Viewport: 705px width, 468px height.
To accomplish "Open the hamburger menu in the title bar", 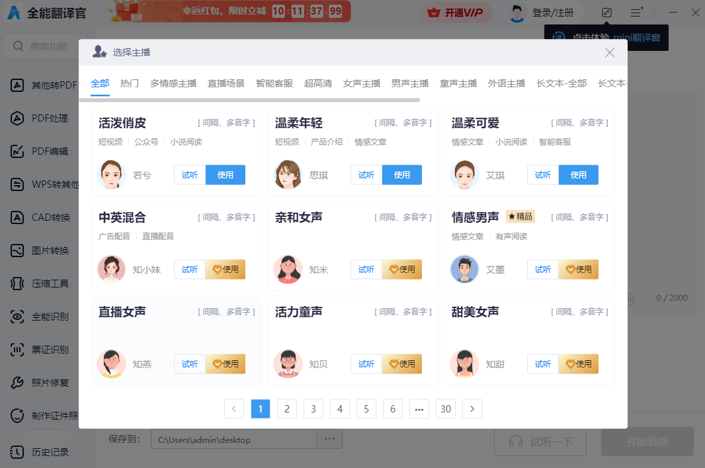I will tap(635, 12).
